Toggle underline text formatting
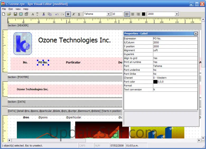The image size is (206, 149). (79, 14)
